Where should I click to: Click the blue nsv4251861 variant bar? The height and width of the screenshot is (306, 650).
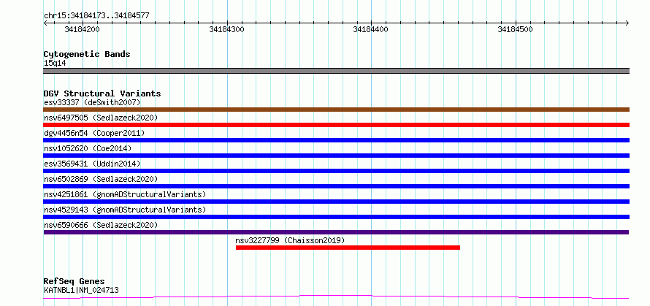pyautogui.click(x=337, y=202)
